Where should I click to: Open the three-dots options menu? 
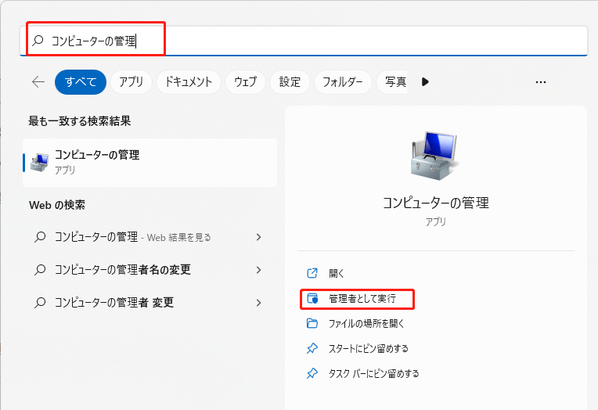pos(540,82)
